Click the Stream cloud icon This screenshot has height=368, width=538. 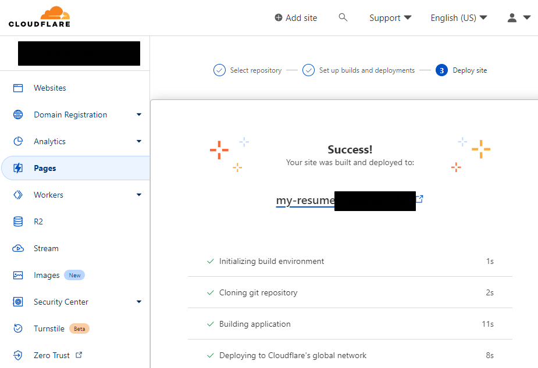pos(18,248)
